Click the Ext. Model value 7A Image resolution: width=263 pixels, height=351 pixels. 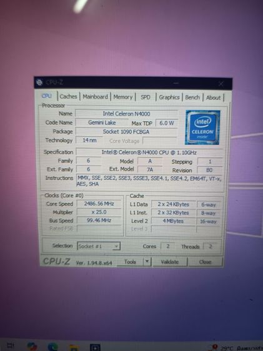click(150, 170)
